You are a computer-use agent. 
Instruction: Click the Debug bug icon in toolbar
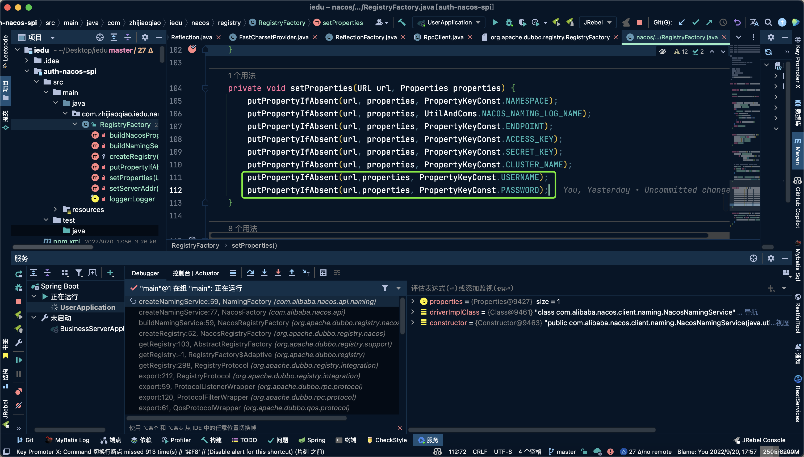509,22
